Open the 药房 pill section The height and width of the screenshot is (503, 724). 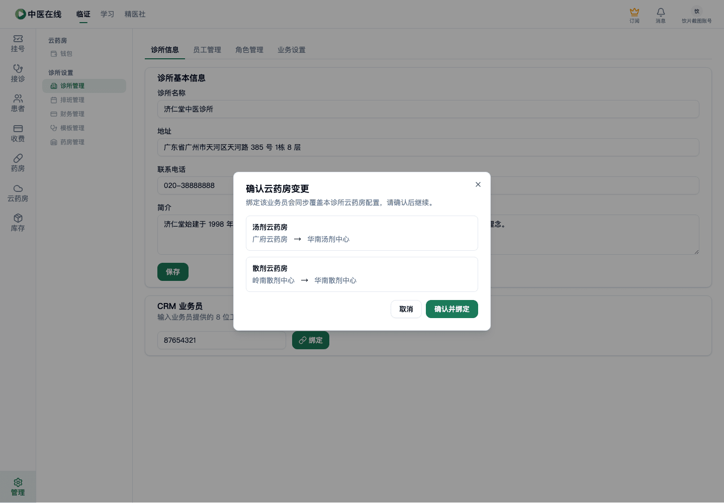click(x=18, y=163)
